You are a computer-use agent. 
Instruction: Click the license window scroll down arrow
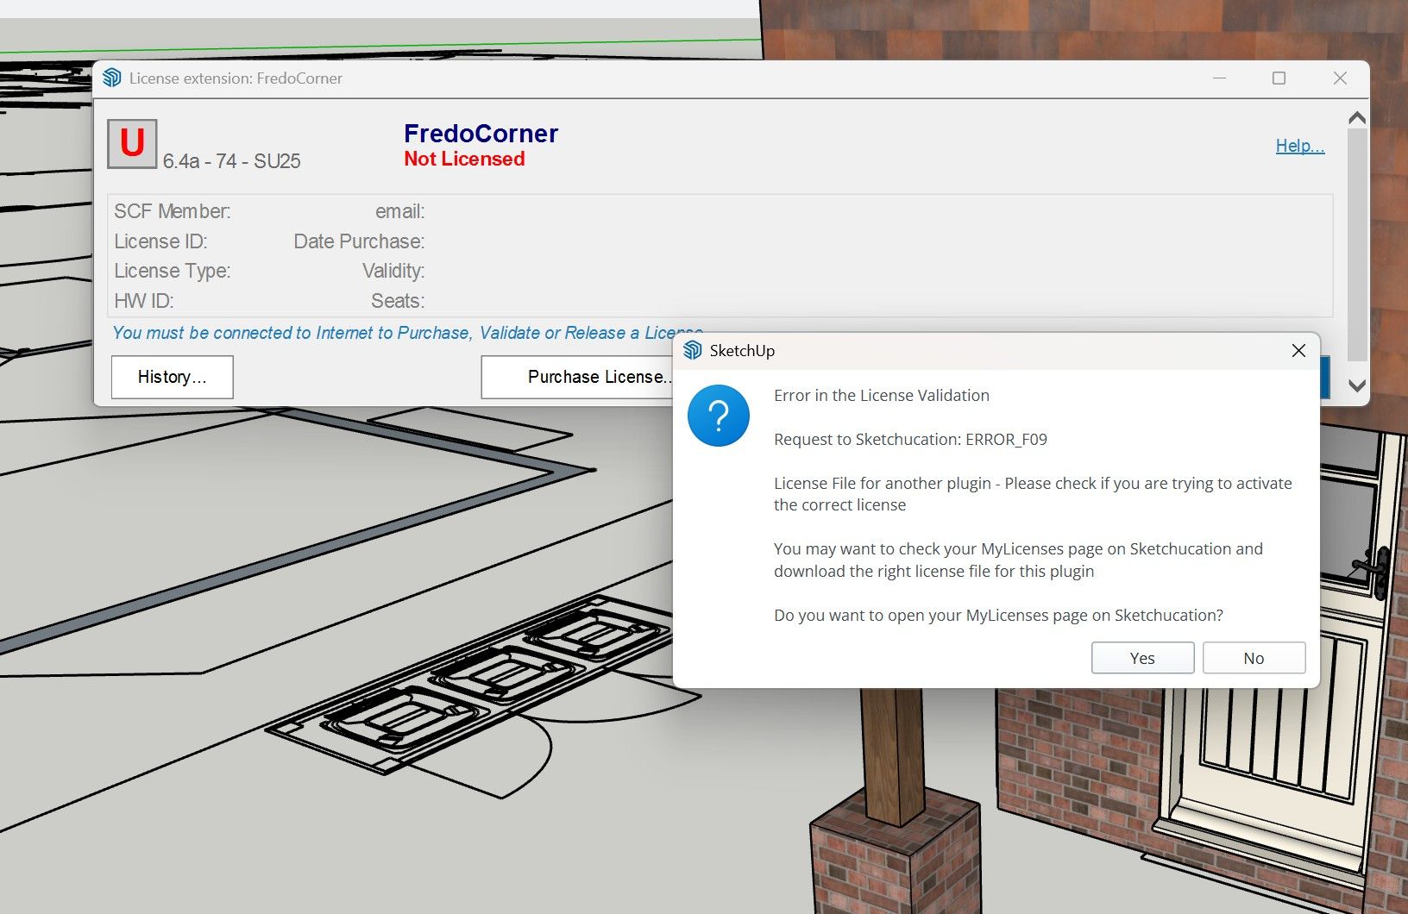coord(1357,385)
